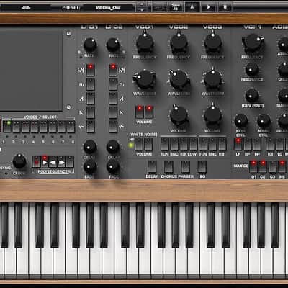Click the play arrow in top toolbar
This screenshot has height=288, width=288.
(208, 7)
